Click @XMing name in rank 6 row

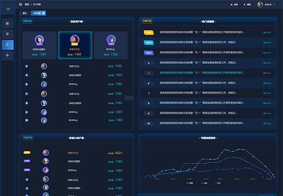(x=73, y=84)
